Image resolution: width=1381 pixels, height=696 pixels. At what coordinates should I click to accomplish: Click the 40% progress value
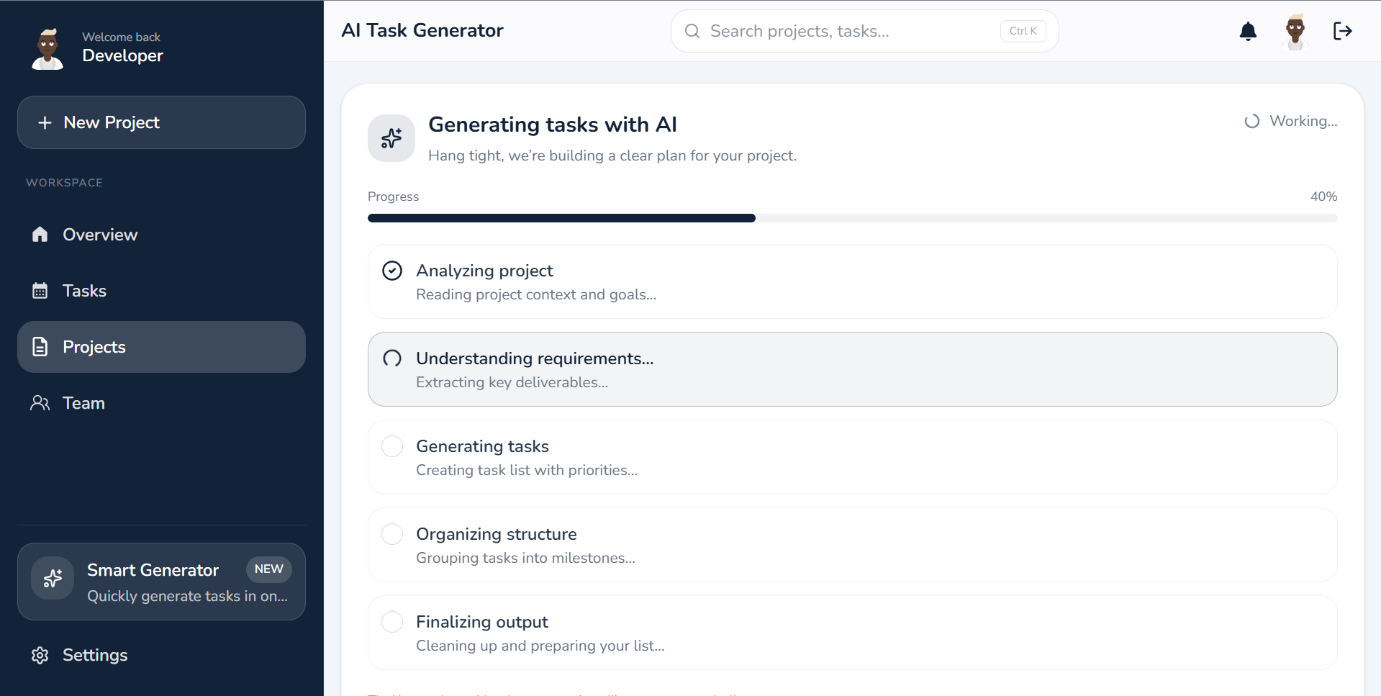point(1323,196)
